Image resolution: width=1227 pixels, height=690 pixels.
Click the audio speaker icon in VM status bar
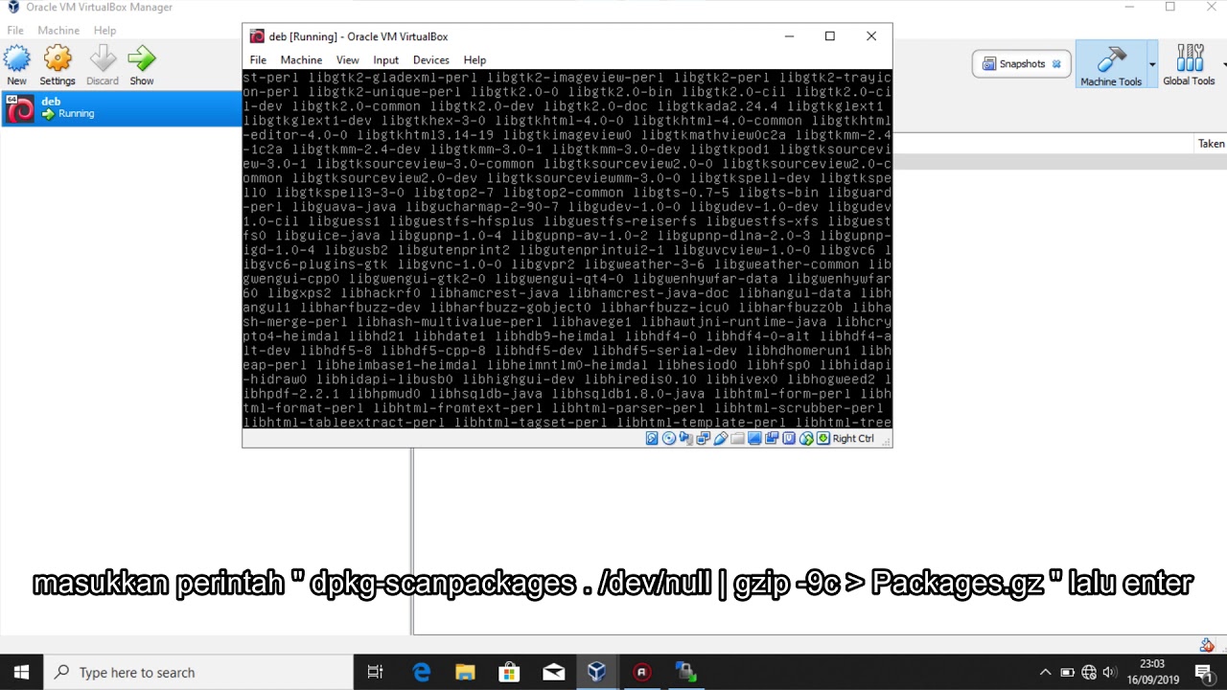pyautogui.click(x=686, y=438)
